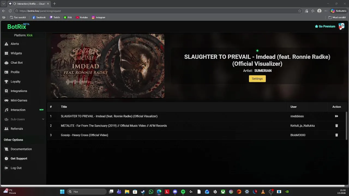This screenshot has width=349, height=196.
Task: Click the Log Out icon
Action: coord(6,168)
